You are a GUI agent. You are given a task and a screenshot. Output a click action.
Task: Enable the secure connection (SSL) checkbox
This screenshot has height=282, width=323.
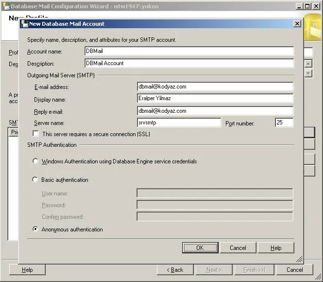pos(35,134)
